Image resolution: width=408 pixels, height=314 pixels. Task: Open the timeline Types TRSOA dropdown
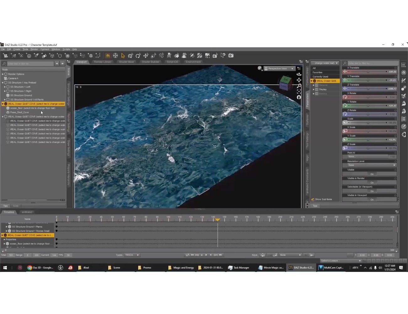(x=132, y=255)
